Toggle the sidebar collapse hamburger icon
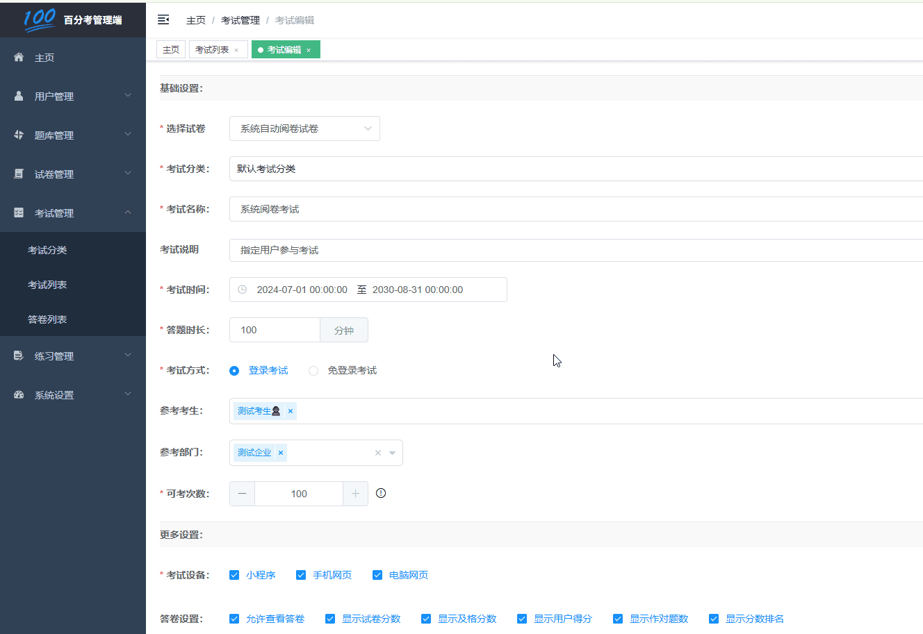Screen dimensions: 923x634 pos(163,19)
